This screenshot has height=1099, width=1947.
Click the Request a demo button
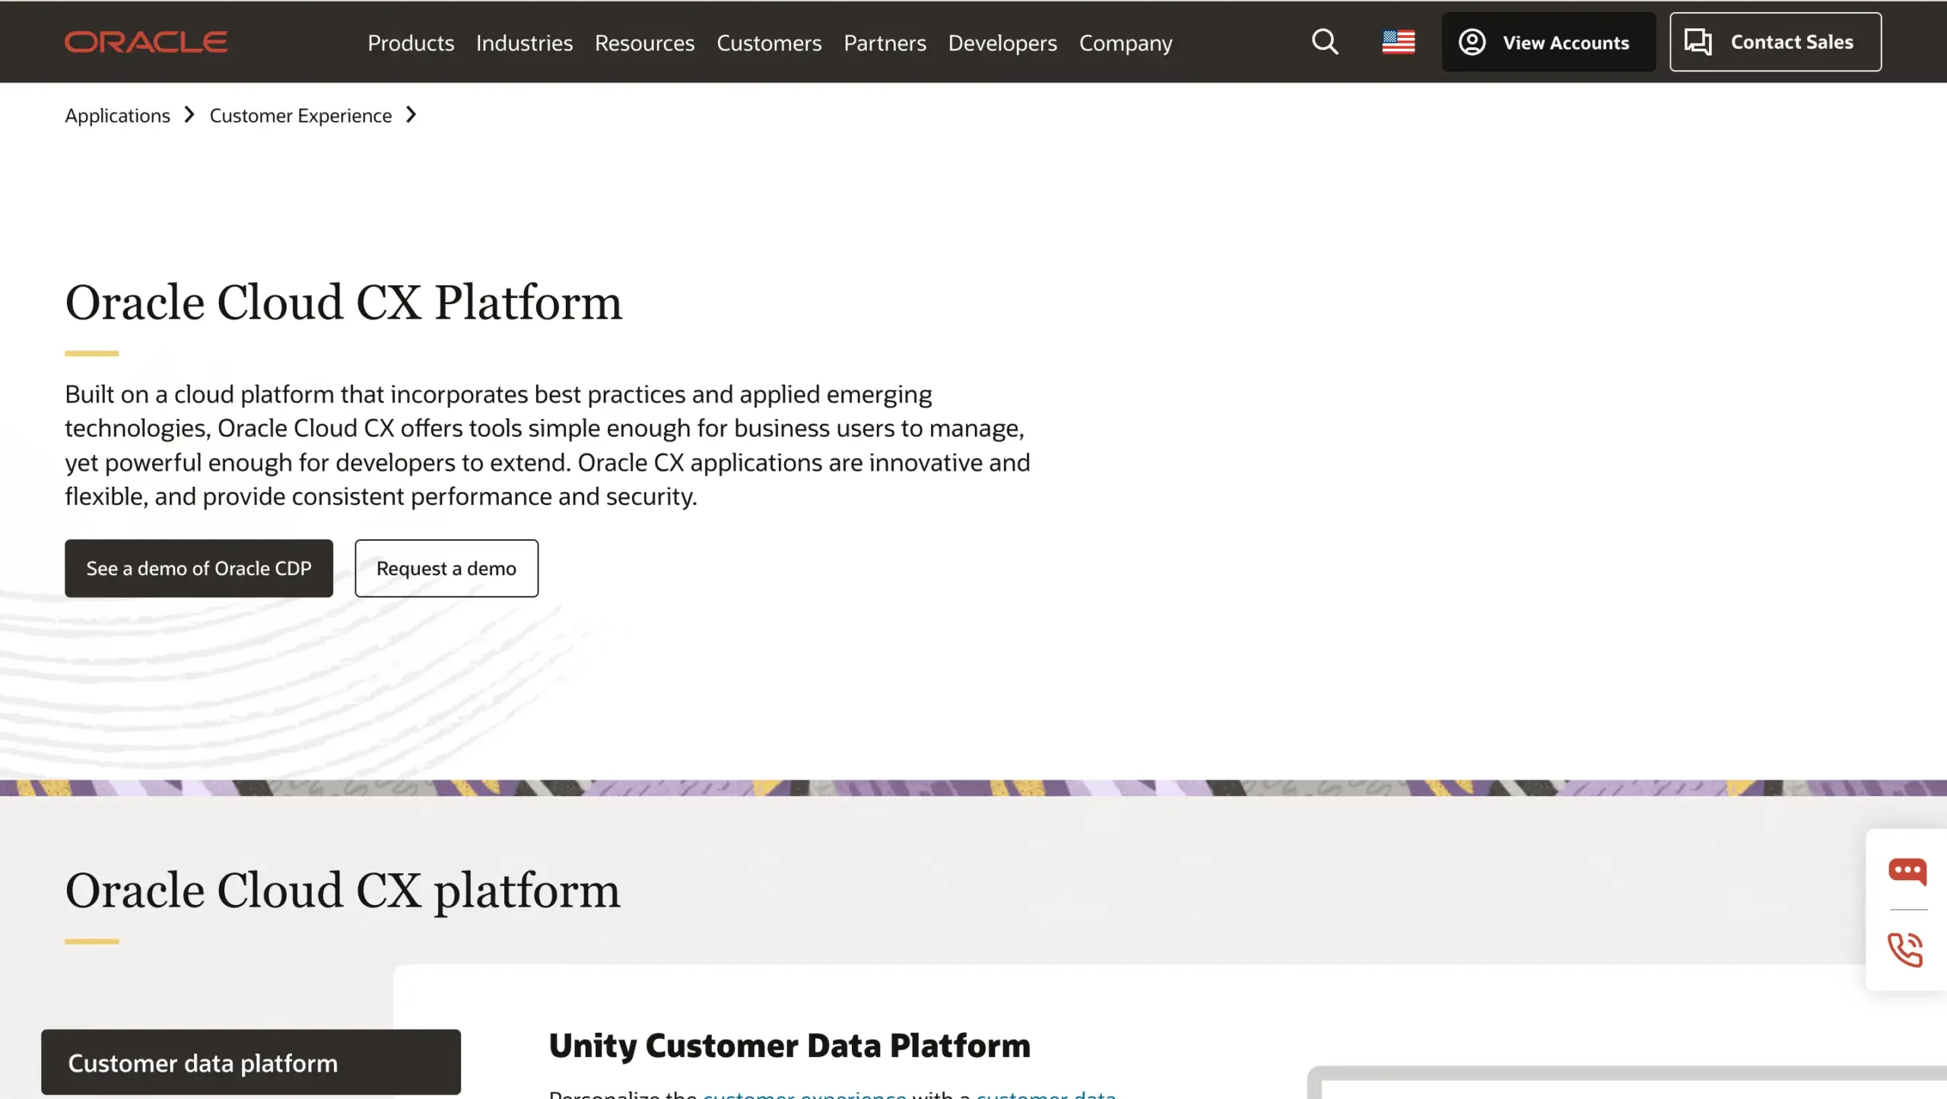446,568
